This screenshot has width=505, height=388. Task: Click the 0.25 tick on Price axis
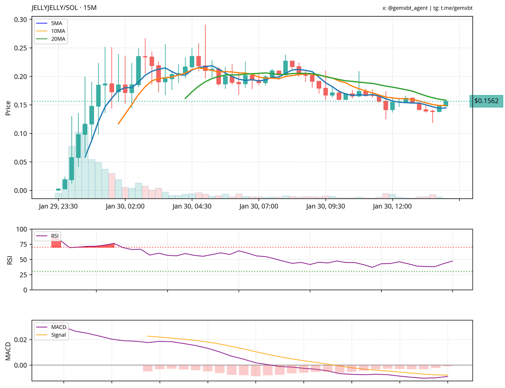(21, 48)
